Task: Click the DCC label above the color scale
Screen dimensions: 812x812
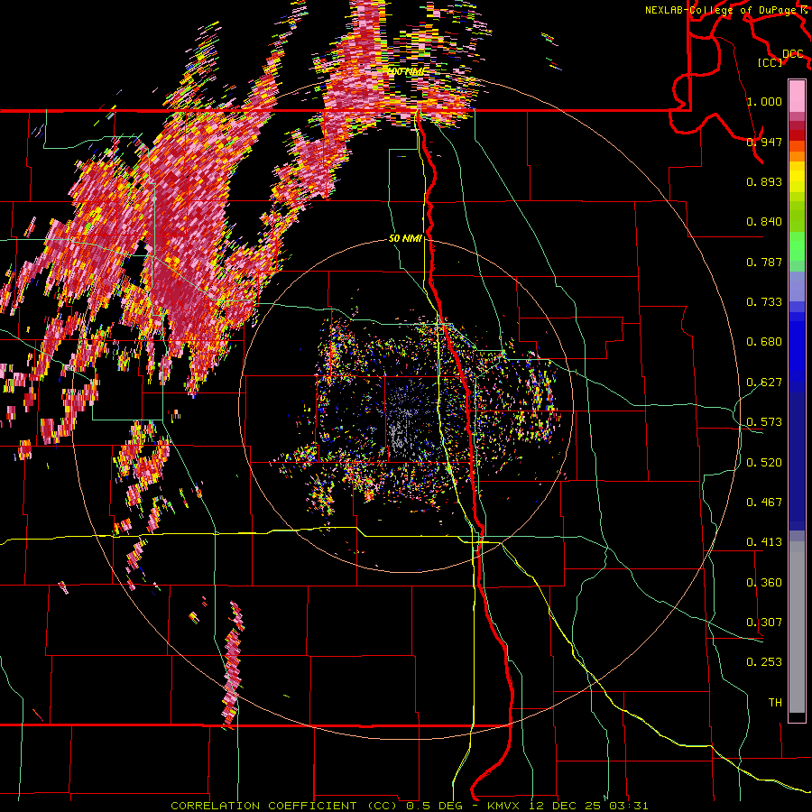Action: coord(793,54)
